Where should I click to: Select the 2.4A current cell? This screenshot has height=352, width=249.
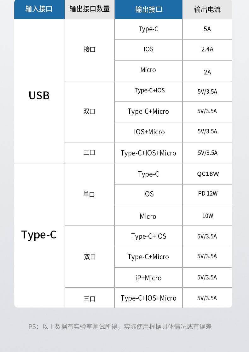point(207,49)
